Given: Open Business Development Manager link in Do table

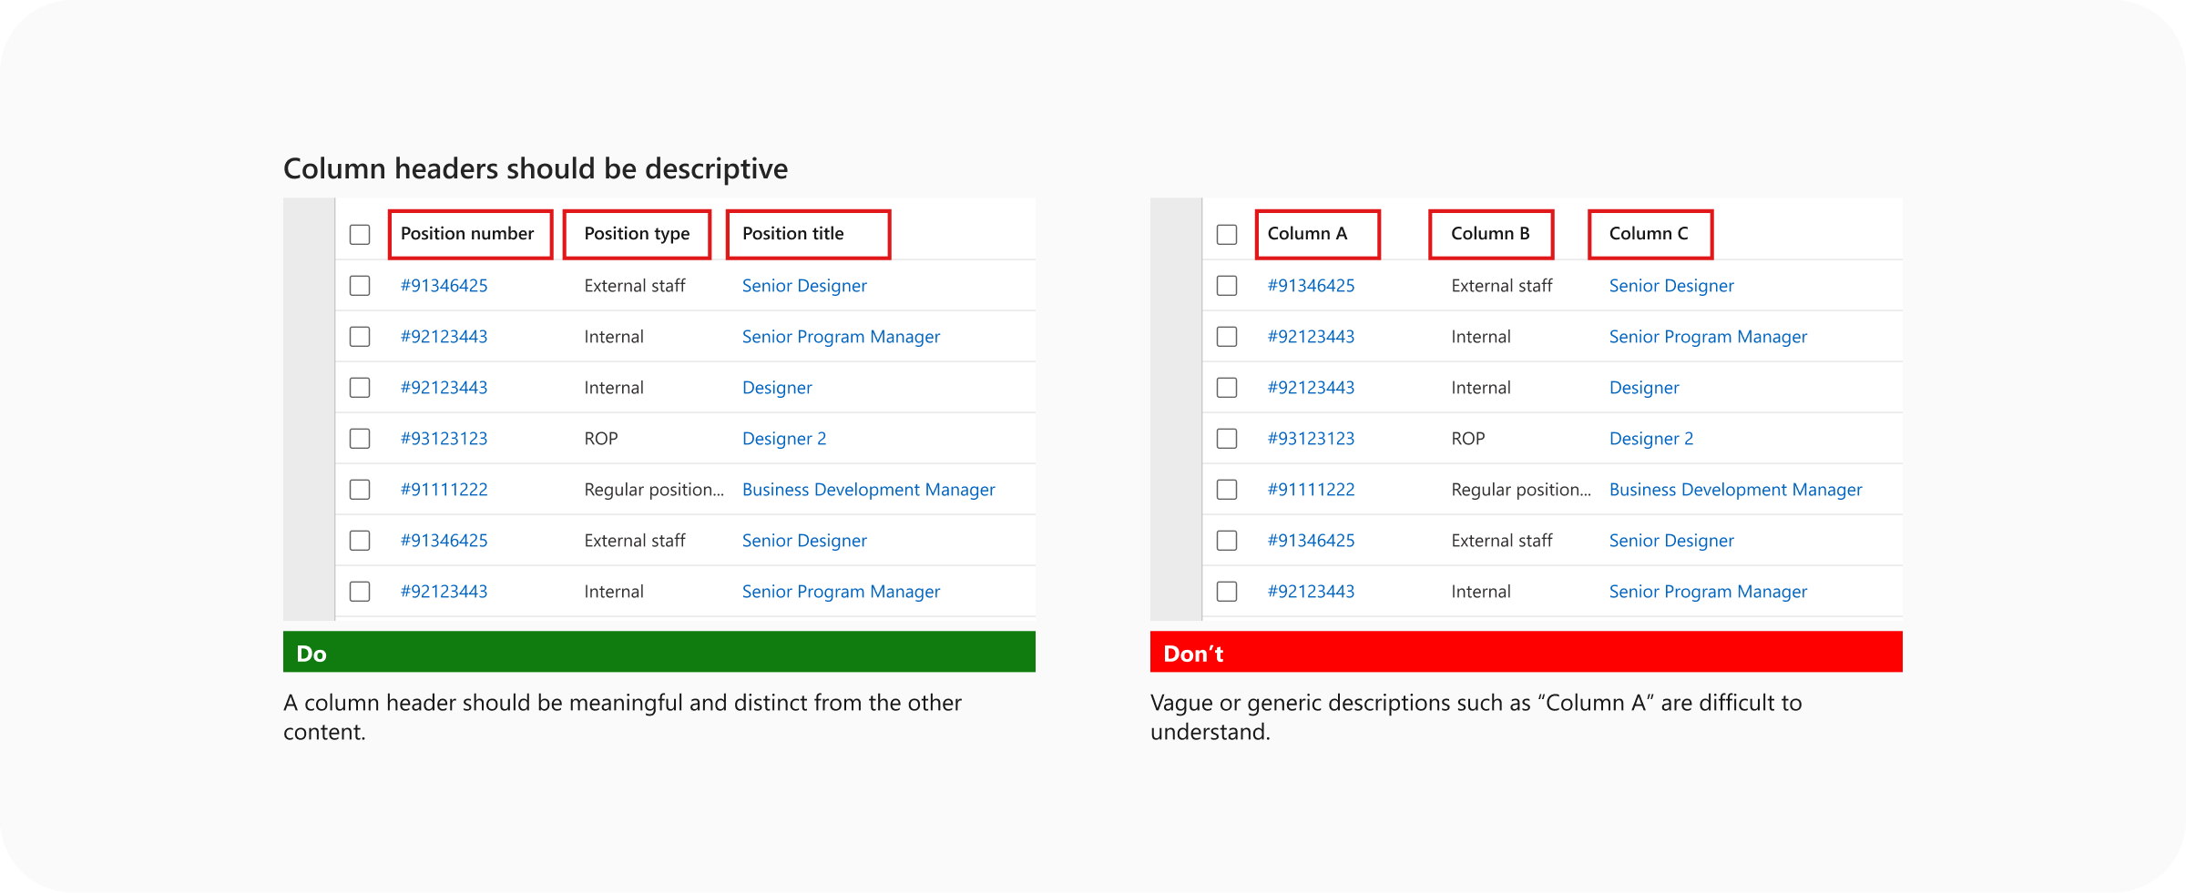Looking at the screenshot, I should [x=869, y=490].
